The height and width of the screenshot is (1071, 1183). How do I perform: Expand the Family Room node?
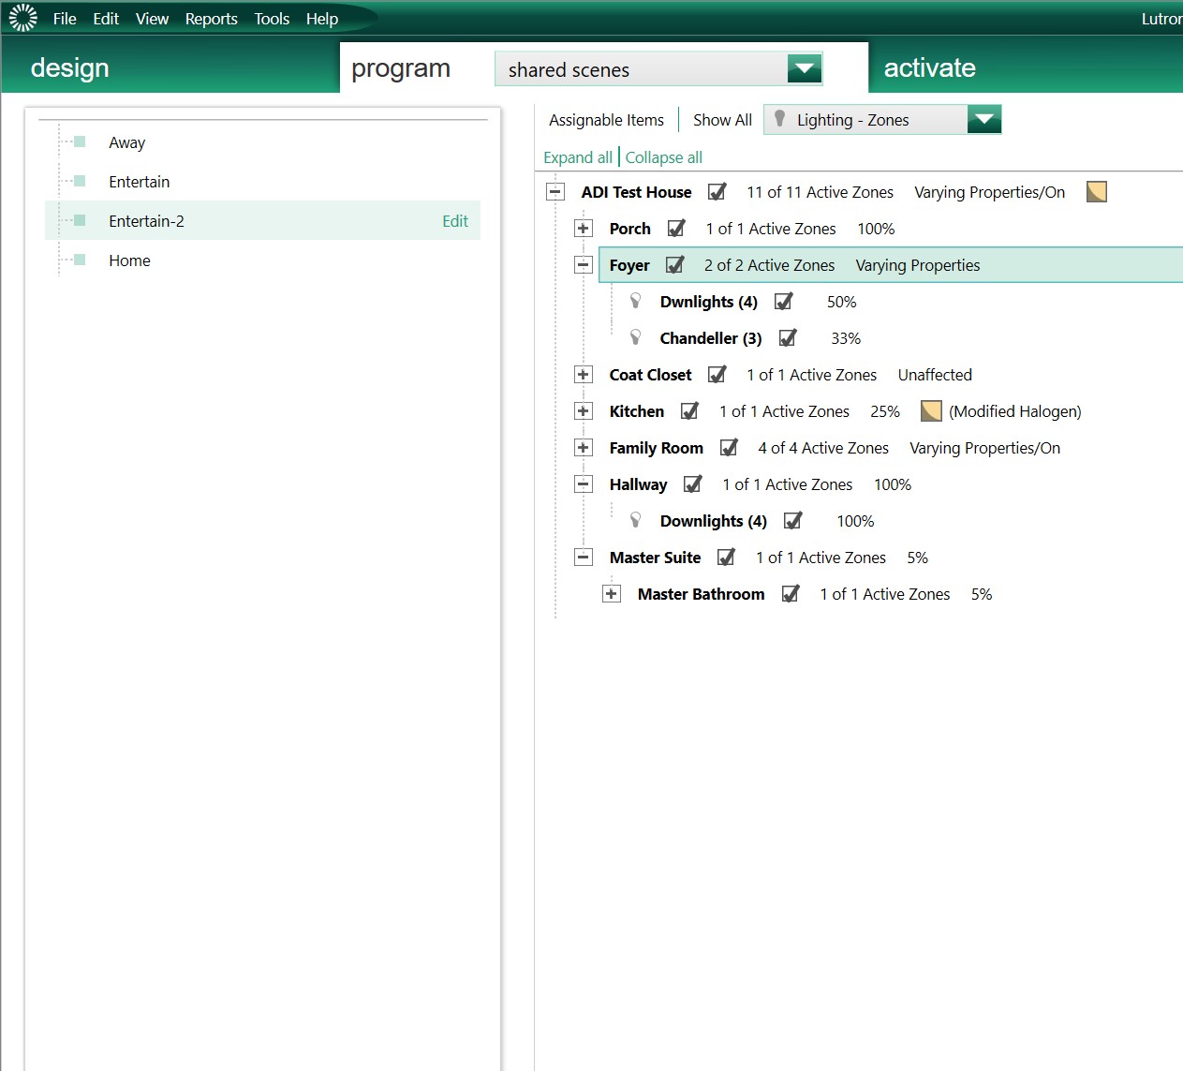[584, 448]
